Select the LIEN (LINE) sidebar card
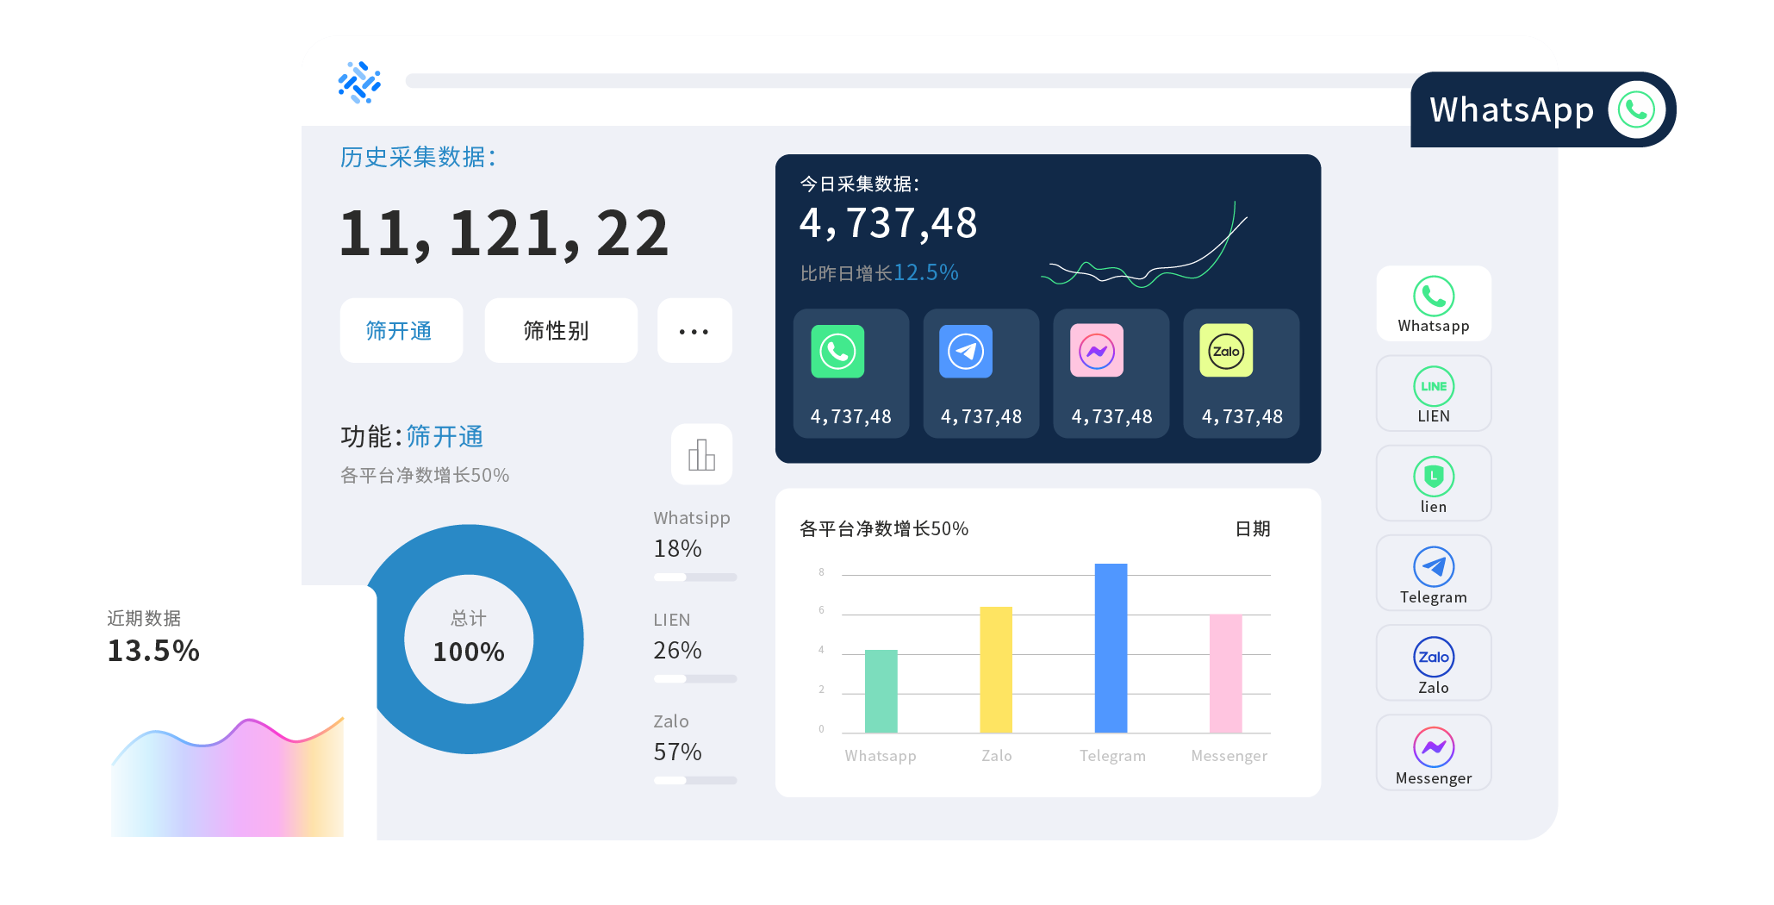 click(x=1434, y=393)
